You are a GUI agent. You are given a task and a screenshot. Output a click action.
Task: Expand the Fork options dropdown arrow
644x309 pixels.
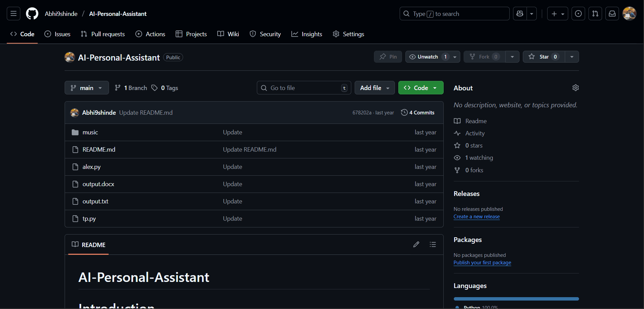tap(512, 57)
